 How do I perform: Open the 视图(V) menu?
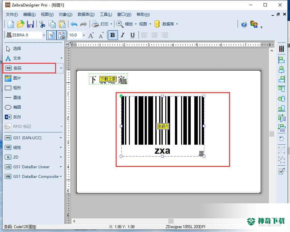(x=47, y=15)
